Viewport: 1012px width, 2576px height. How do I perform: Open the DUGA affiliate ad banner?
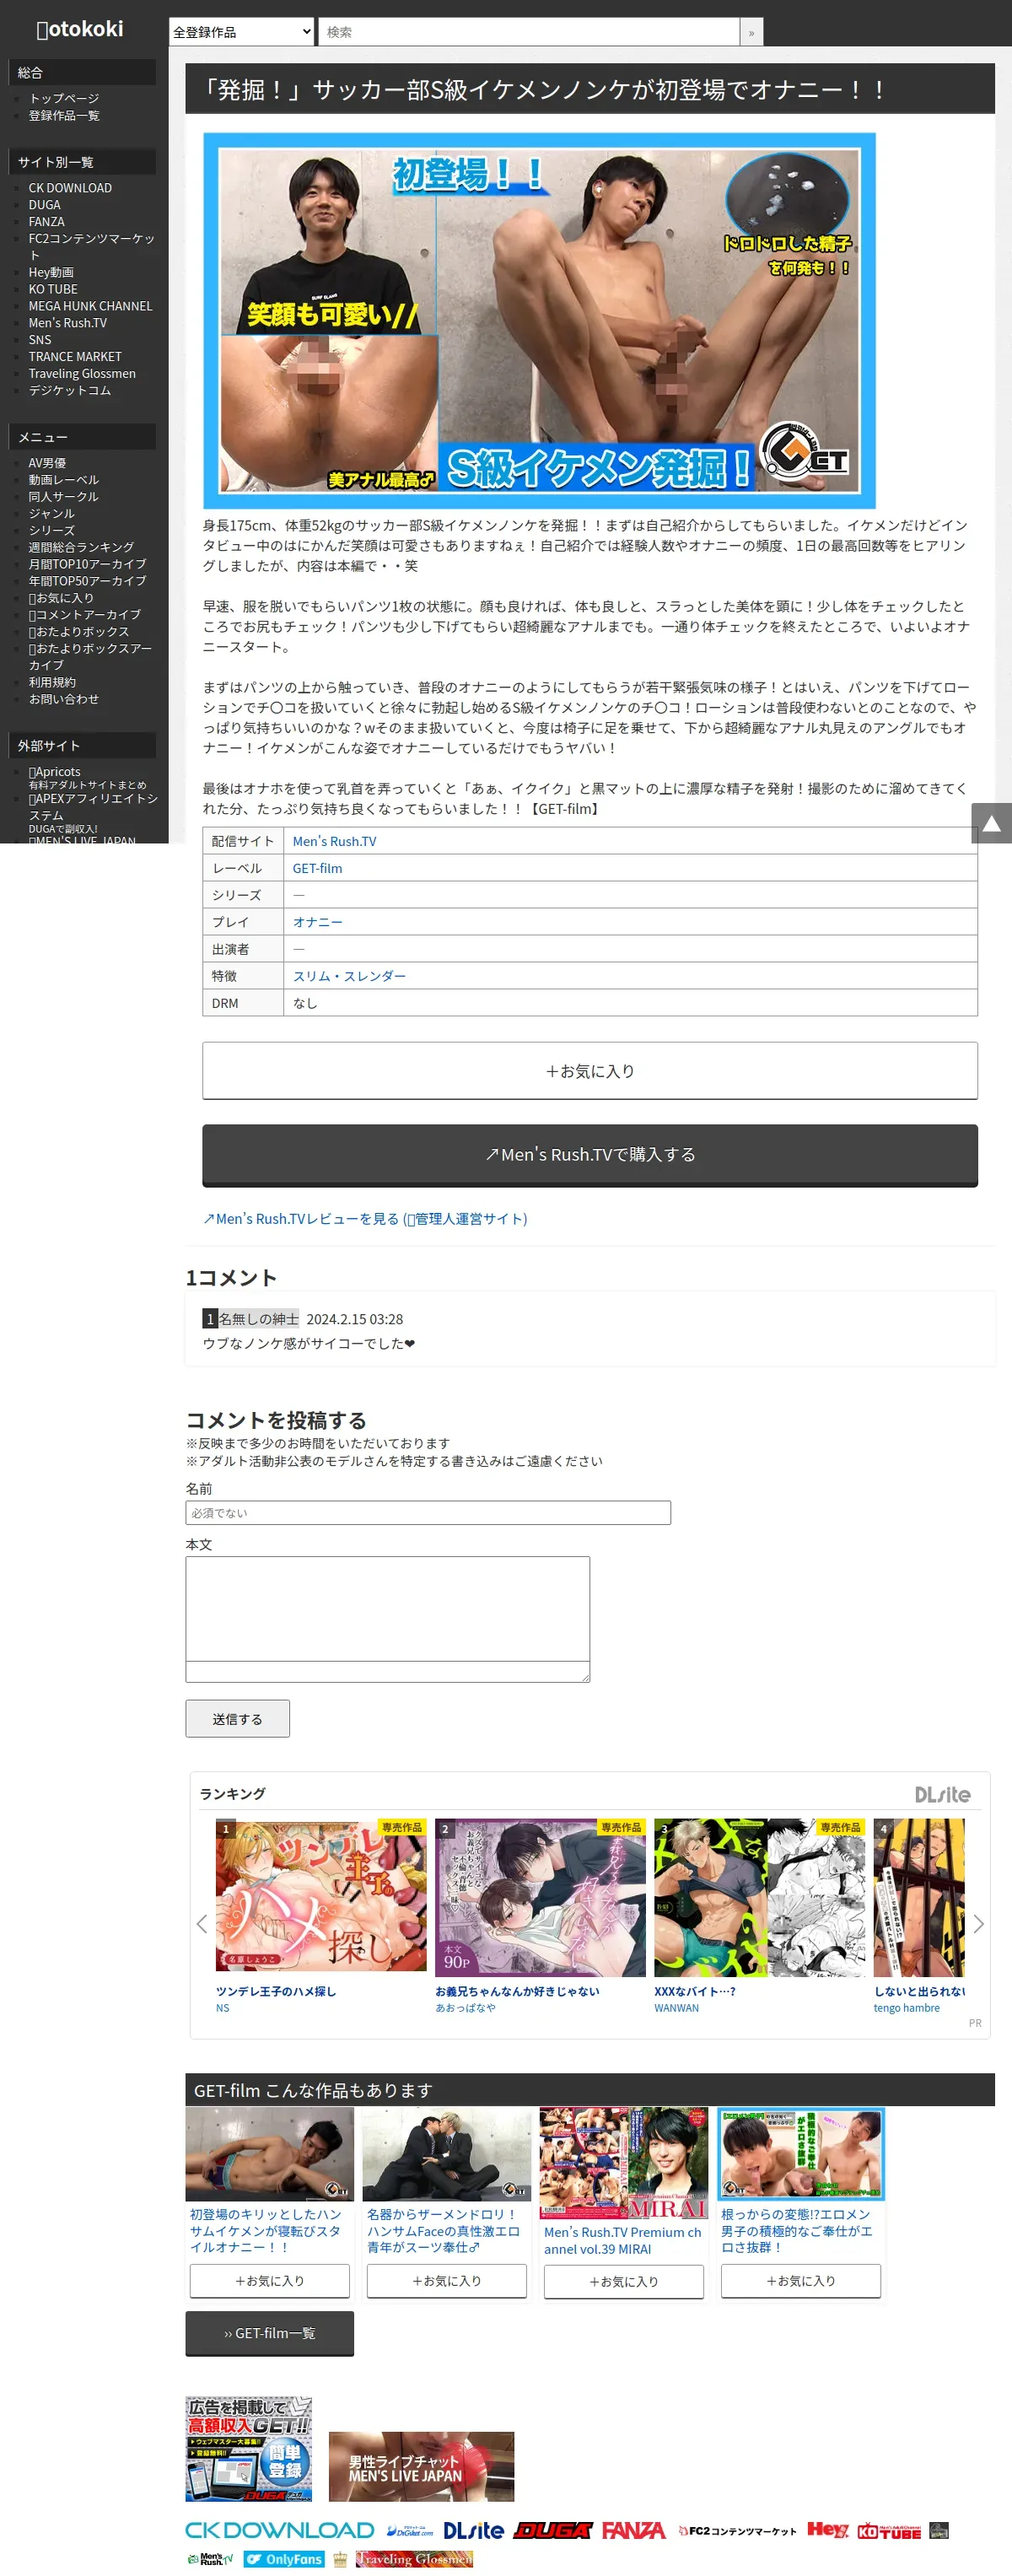tap(249, 2449)
